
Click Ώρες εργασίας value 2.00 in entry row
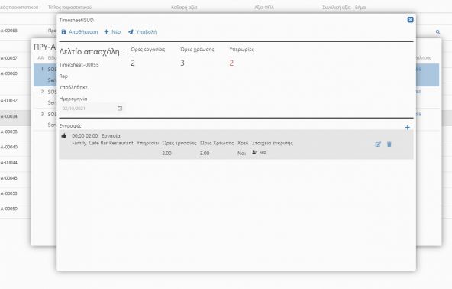click(166, 154)
